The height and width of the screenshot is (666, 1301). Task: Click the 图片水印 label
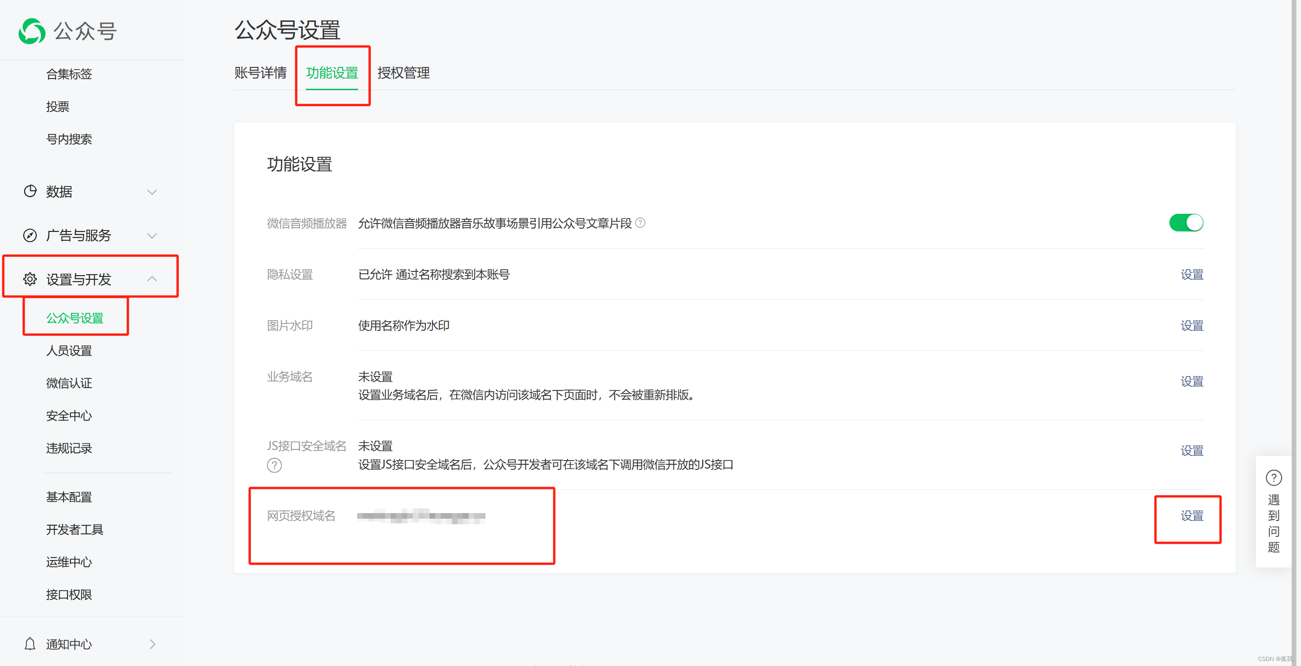click(x=290, y=326)
